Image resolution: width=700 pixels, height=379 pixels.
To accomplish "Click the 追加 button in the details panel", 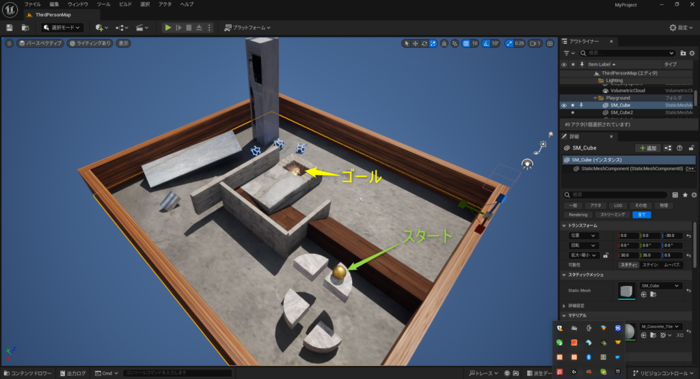I will tap(647, 148).
